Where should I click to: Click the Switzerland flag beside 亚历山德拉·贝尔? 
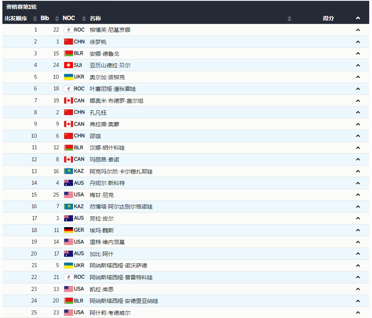[69, 65]
